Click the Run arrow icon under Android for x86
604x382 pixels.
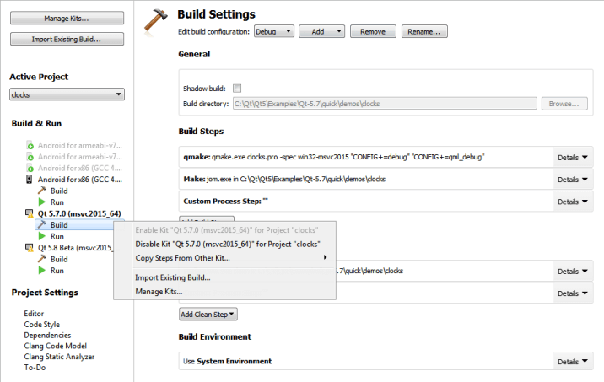[x=40, y=202]
